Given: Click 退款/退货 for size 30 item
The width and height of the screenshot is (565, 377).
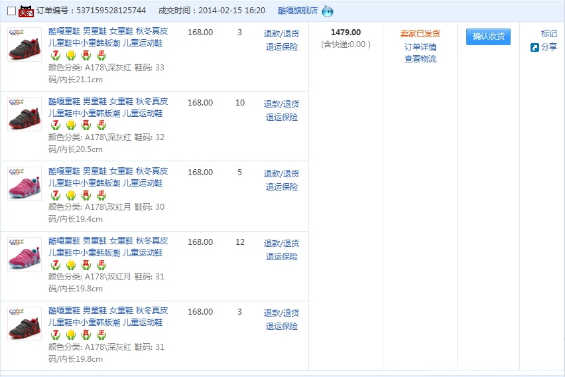Looking at the screenshot, I should click(x=281, y=173).
